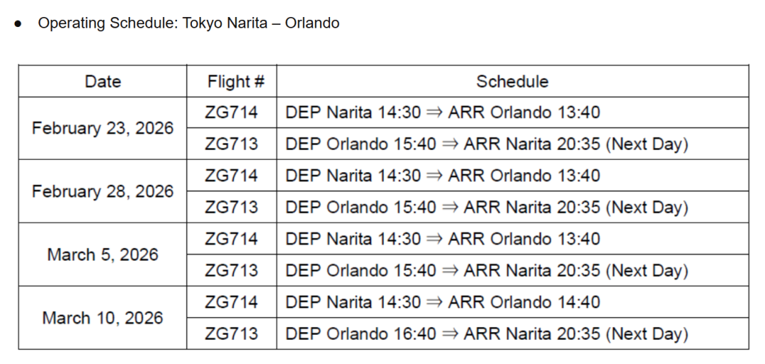This screenshot has height=364, width=765.
Task: Click the March 10, 2026 date cell
Action: point(103,318)
